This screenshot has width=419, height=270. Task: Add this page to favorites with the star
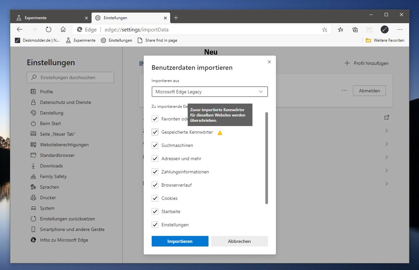(324, 30)
